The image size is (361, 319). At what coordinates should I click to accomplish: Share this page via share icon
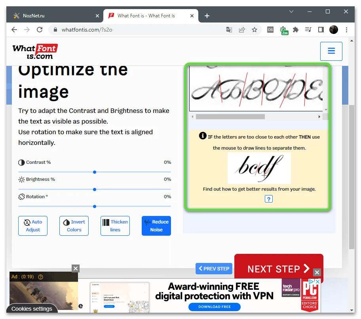tap(242, 30)
